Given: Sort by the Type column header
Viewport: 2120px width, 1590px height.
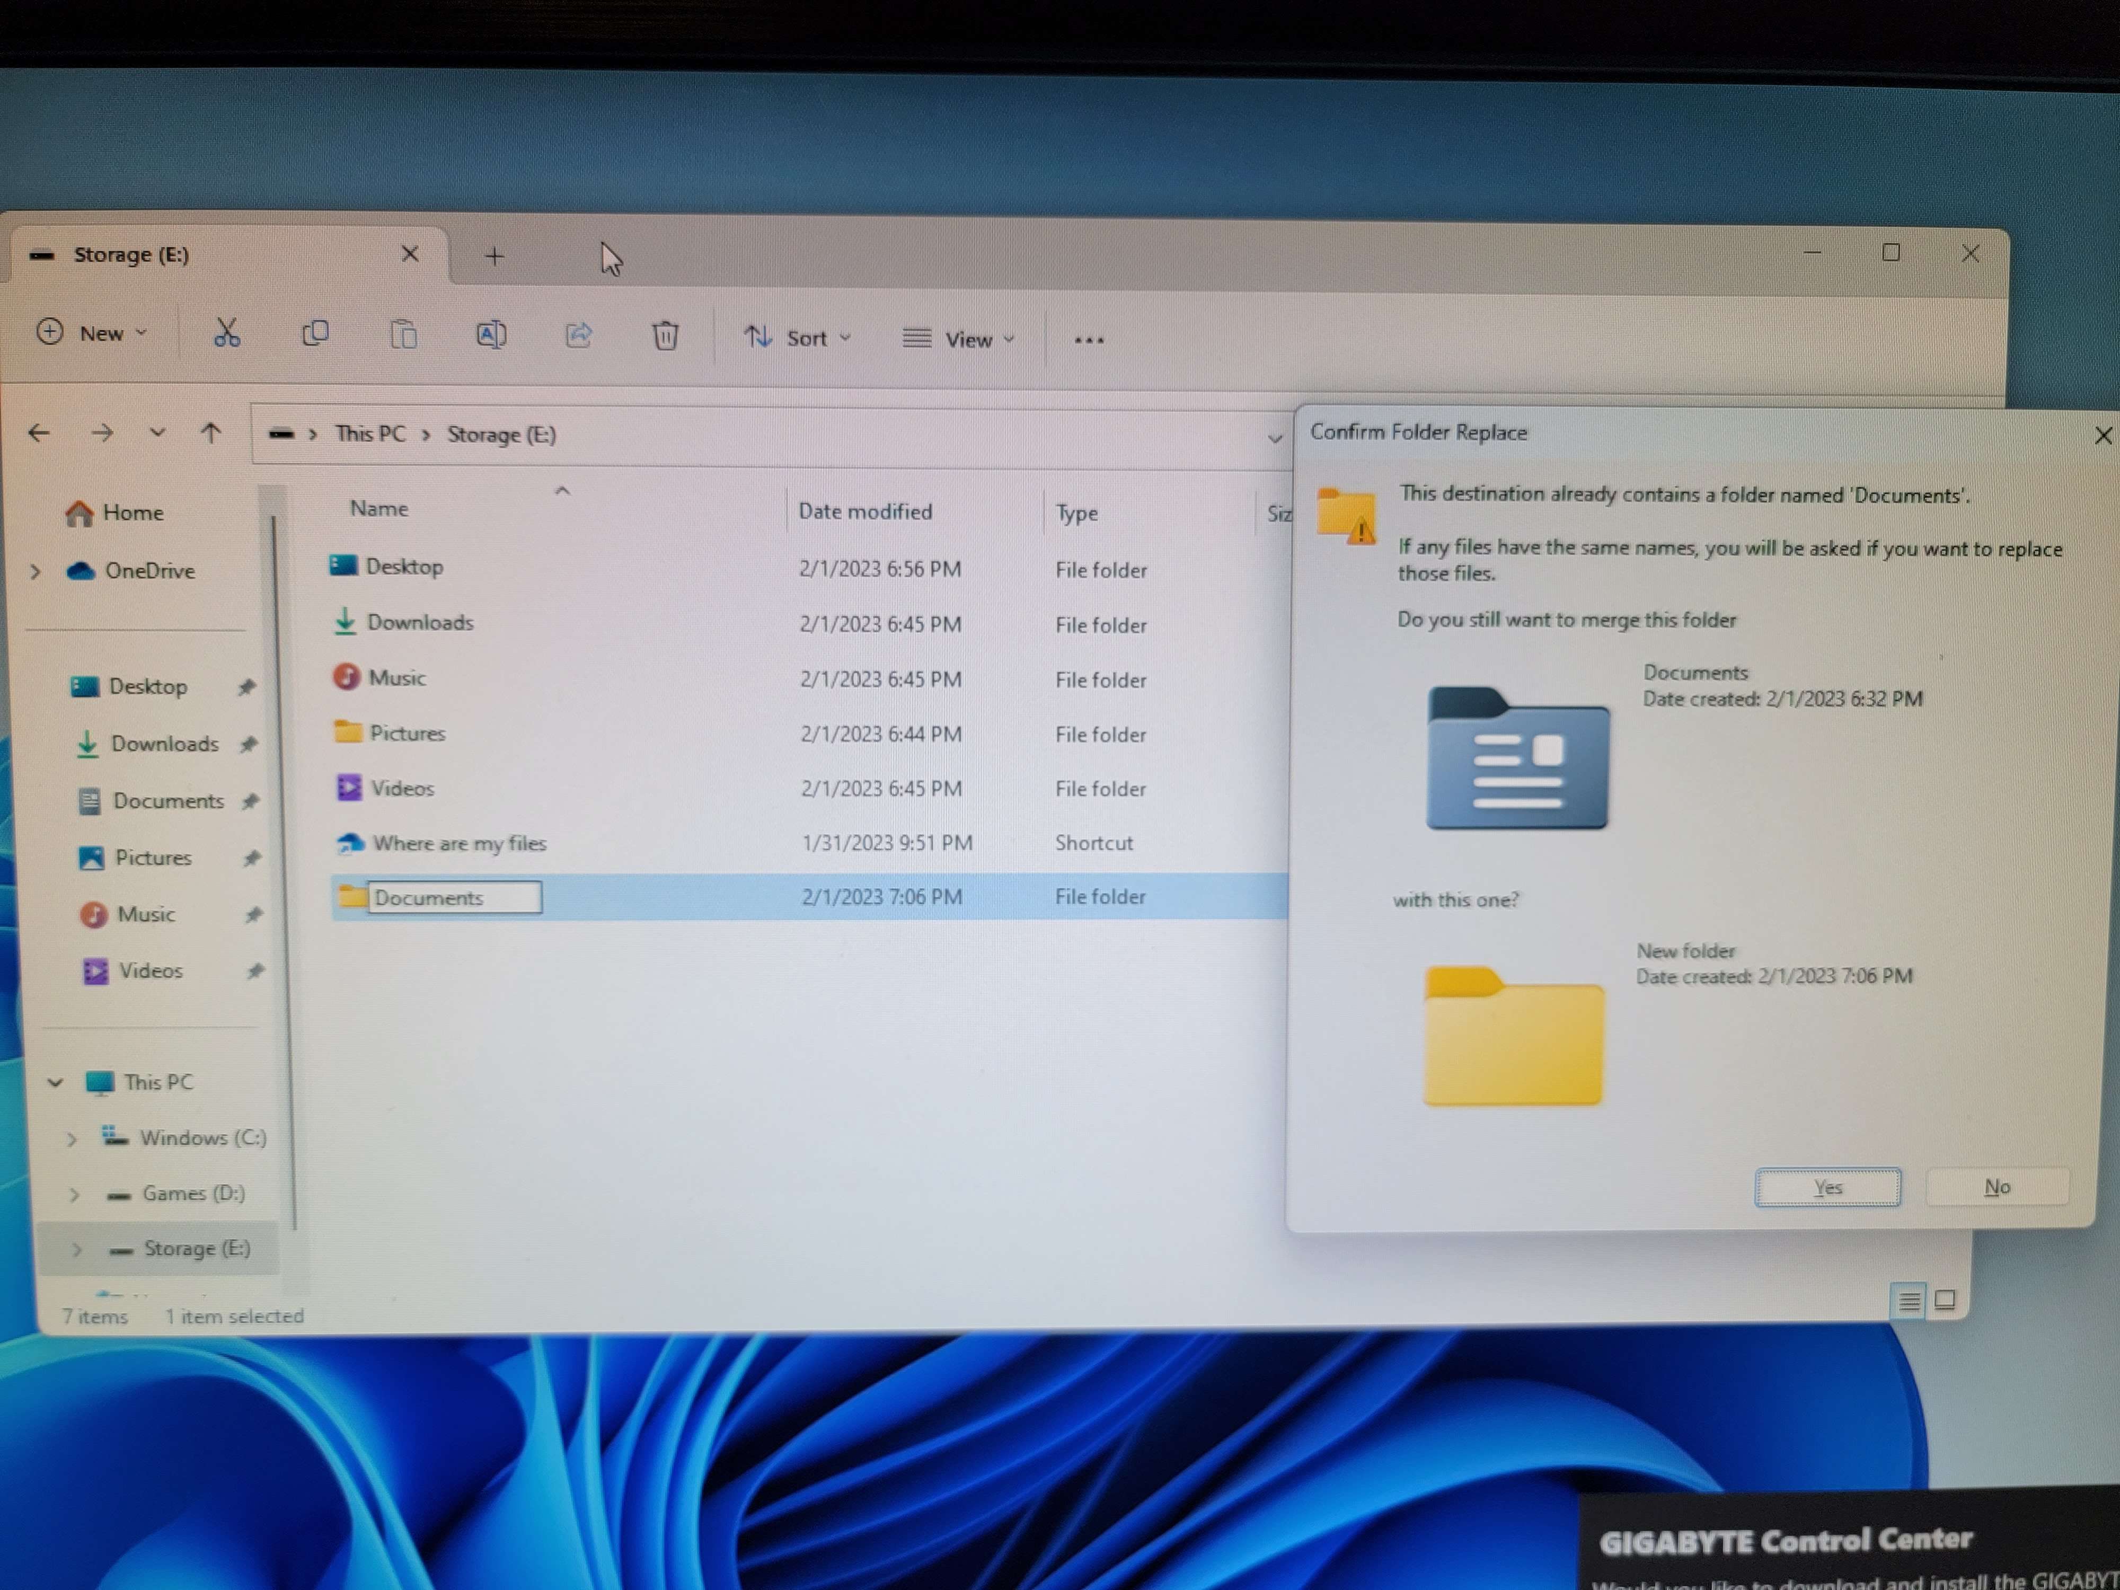Looking at the screenshot, I should click(1076, 514).
